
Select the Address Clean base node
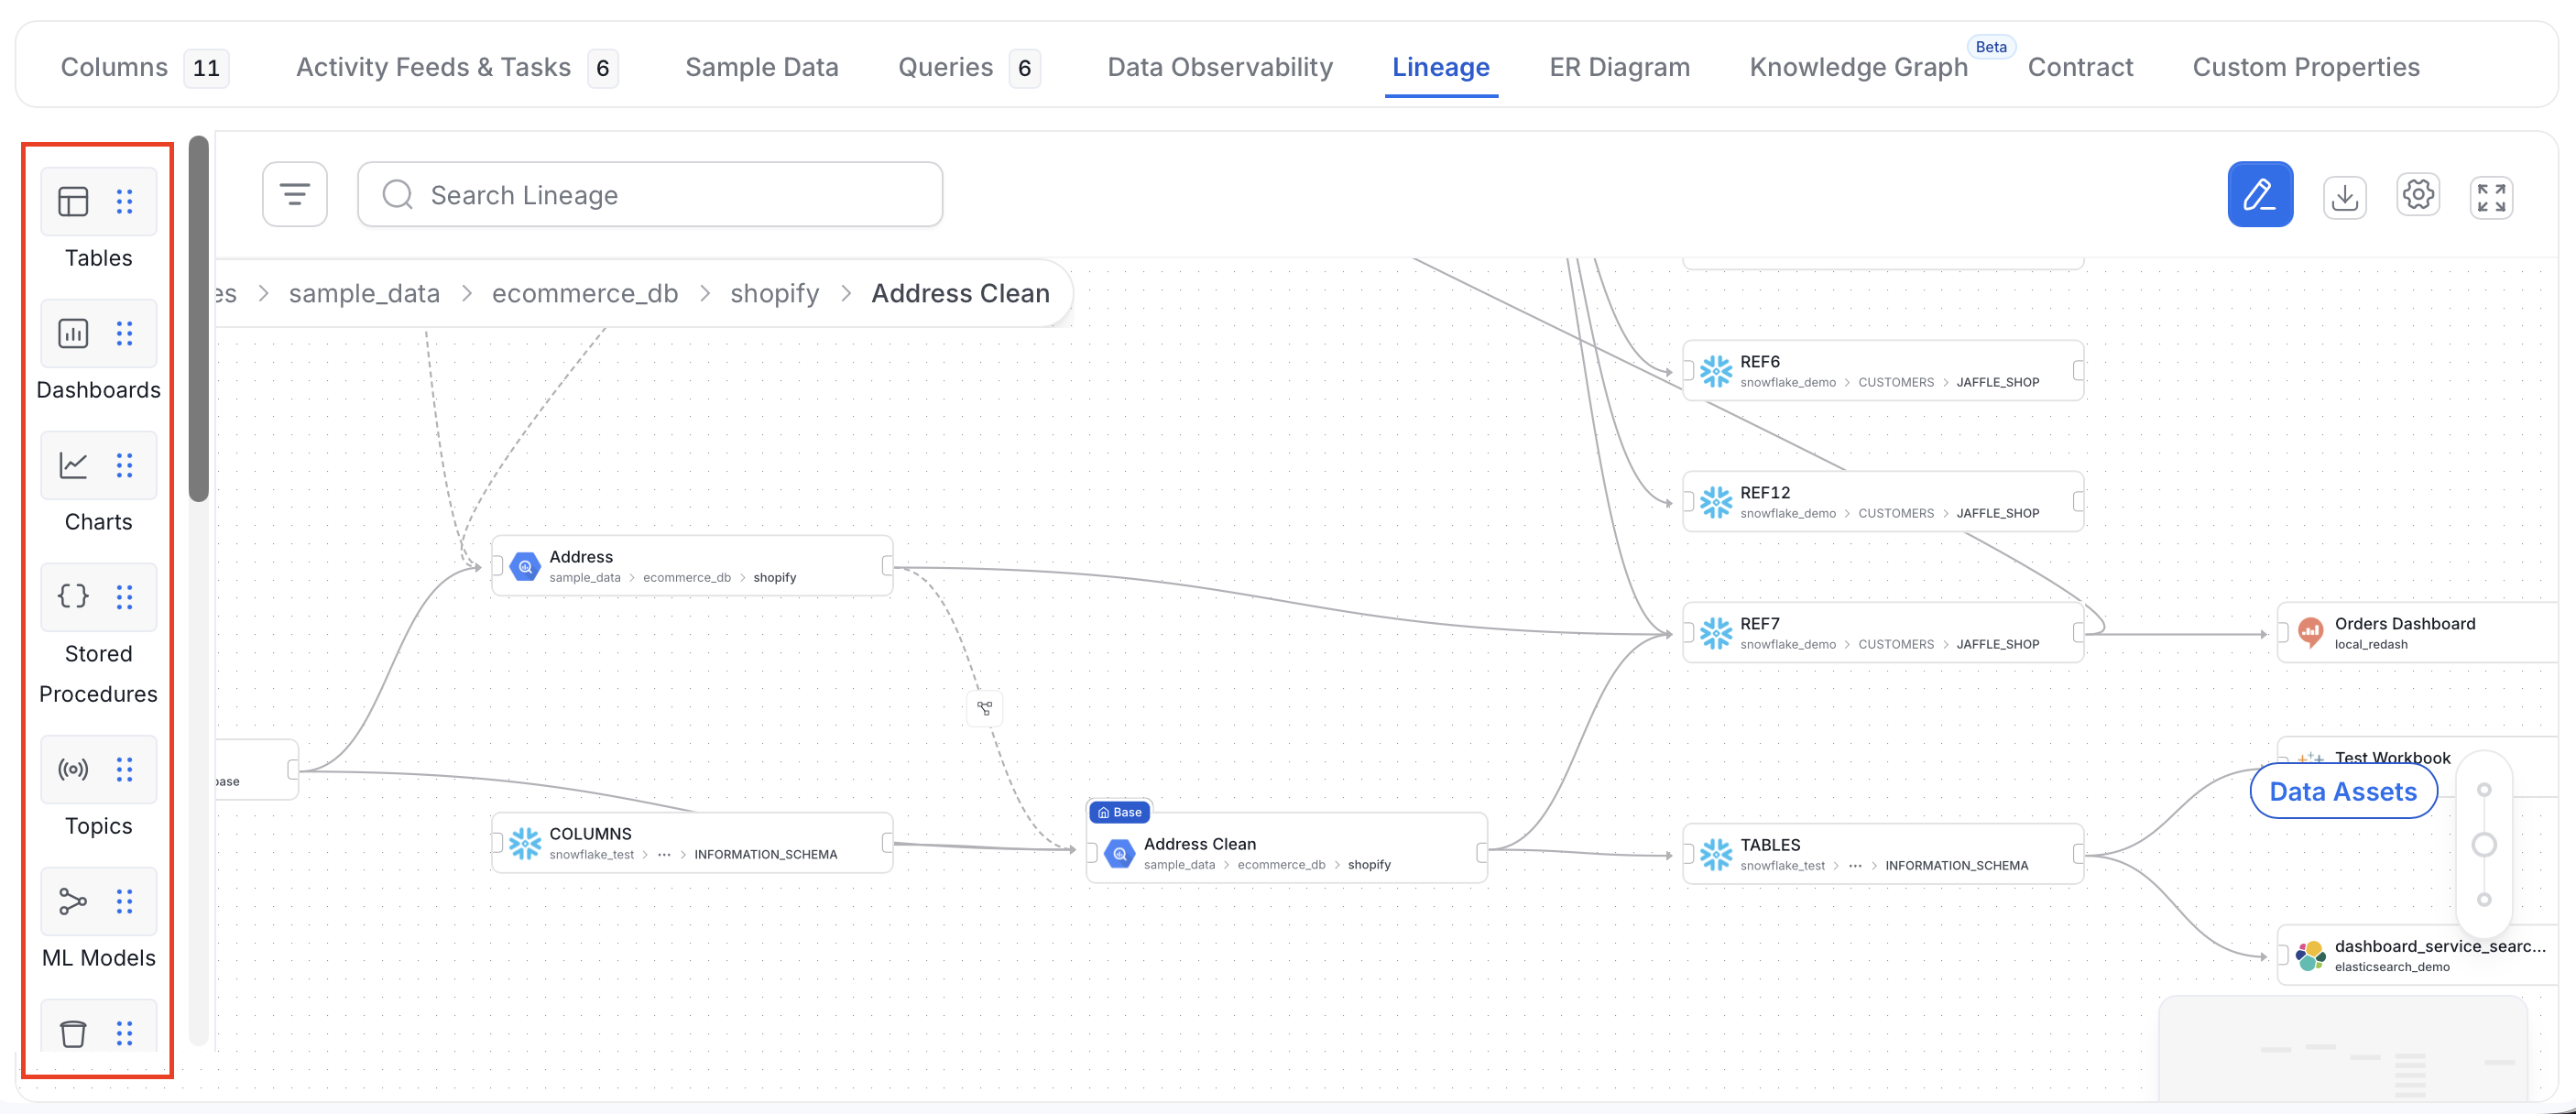1287,847
